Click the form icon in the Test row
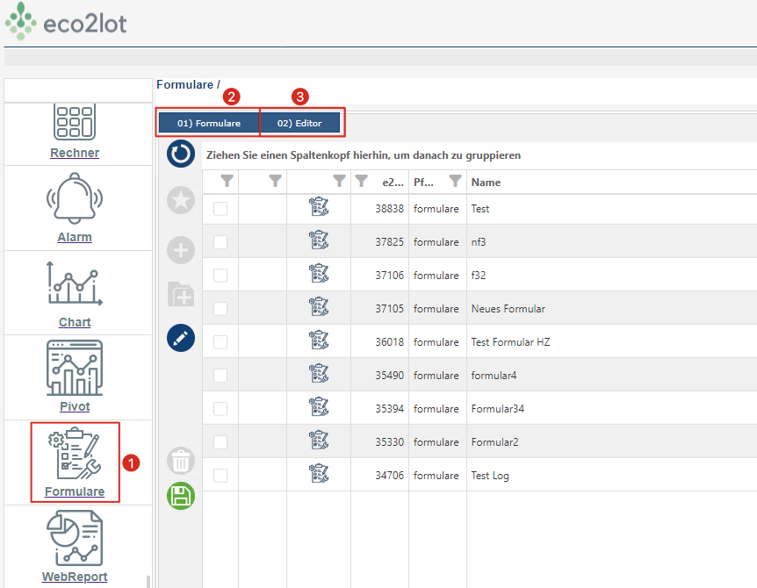 pyautogui.click(x=319, y=206)
